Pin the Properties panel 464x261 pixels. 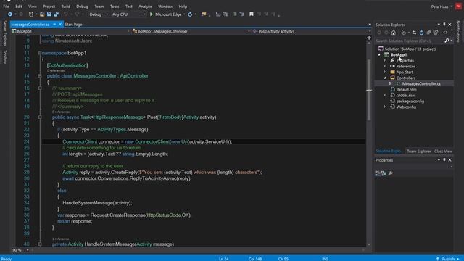(x=444, y=159)
